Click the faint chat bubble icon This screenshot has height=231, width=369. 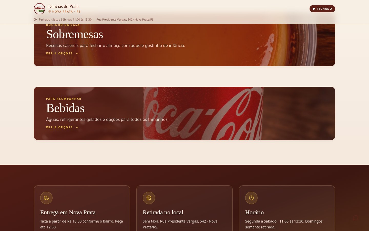click(355, 218)
